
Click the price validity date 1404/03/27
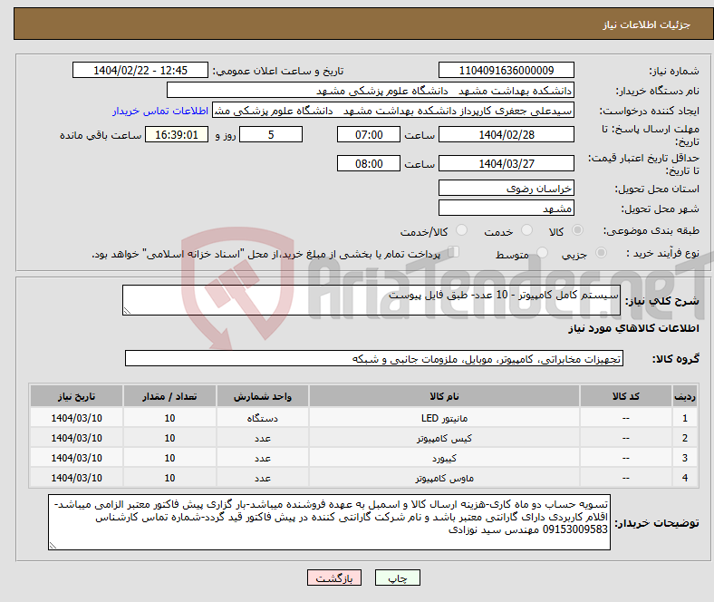[506, 163]
